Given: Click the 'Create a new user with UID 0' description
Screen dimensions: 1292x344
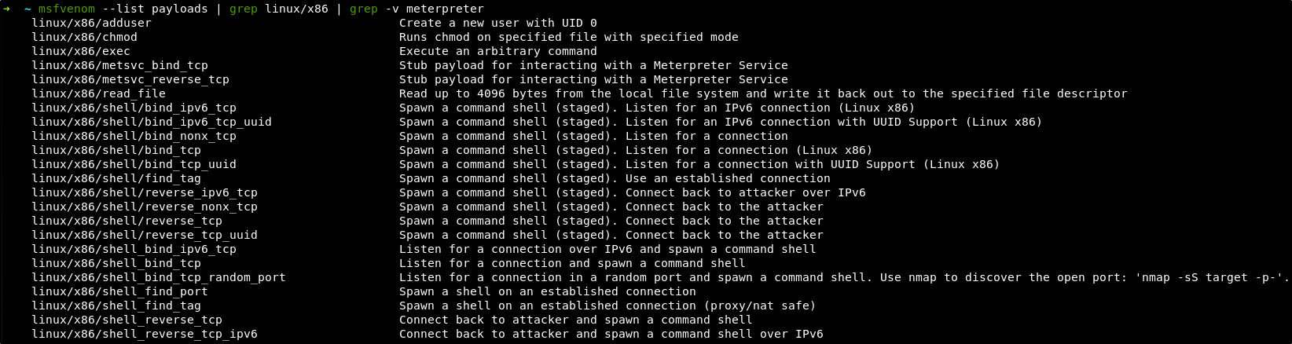Looking at the screenshot, I should 497,23.
